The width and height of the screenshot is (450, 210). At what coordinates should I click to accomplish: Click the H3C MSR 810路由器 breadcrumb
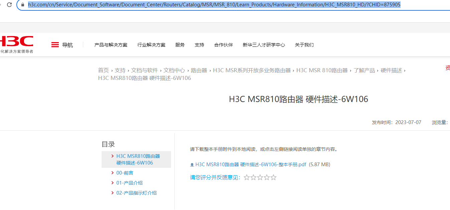coord(322,70)
